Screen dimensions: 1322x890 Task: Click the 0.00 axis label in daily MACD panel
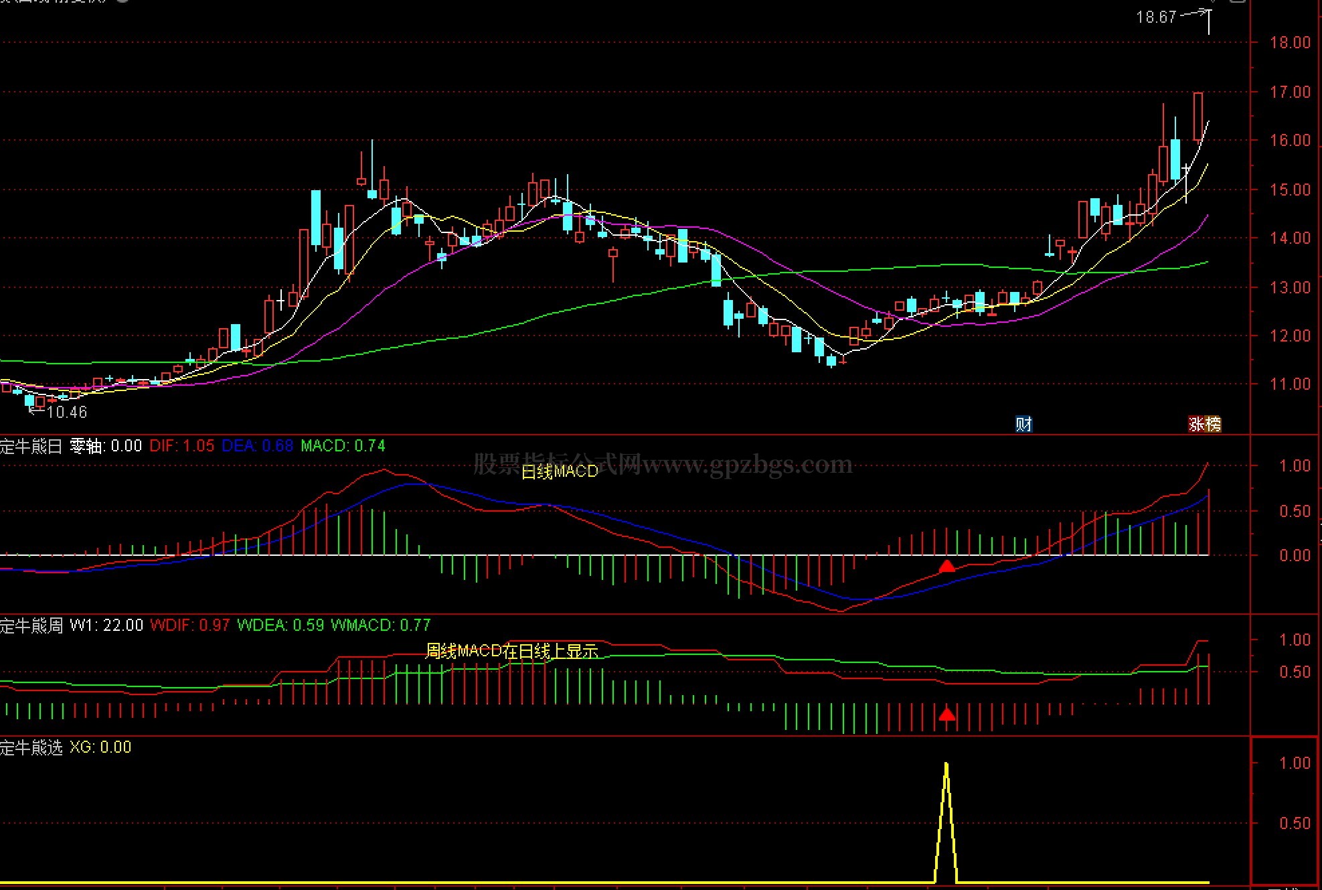pos(1295,556)
